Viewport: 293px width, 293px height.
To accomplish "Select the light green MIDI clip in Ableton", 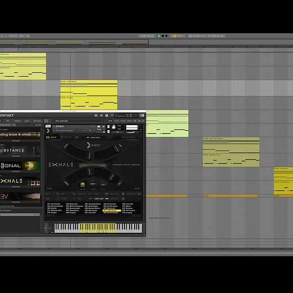I will (x=167, y=123).
